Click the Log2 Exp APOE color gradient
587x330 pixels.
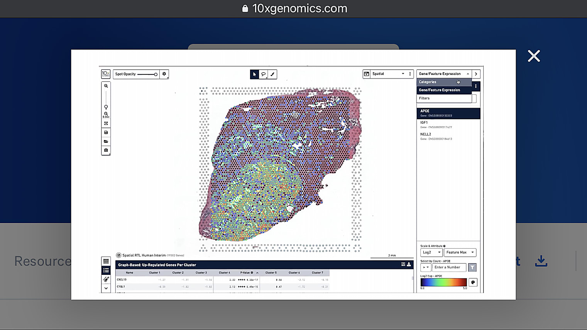tap(444, 283)
